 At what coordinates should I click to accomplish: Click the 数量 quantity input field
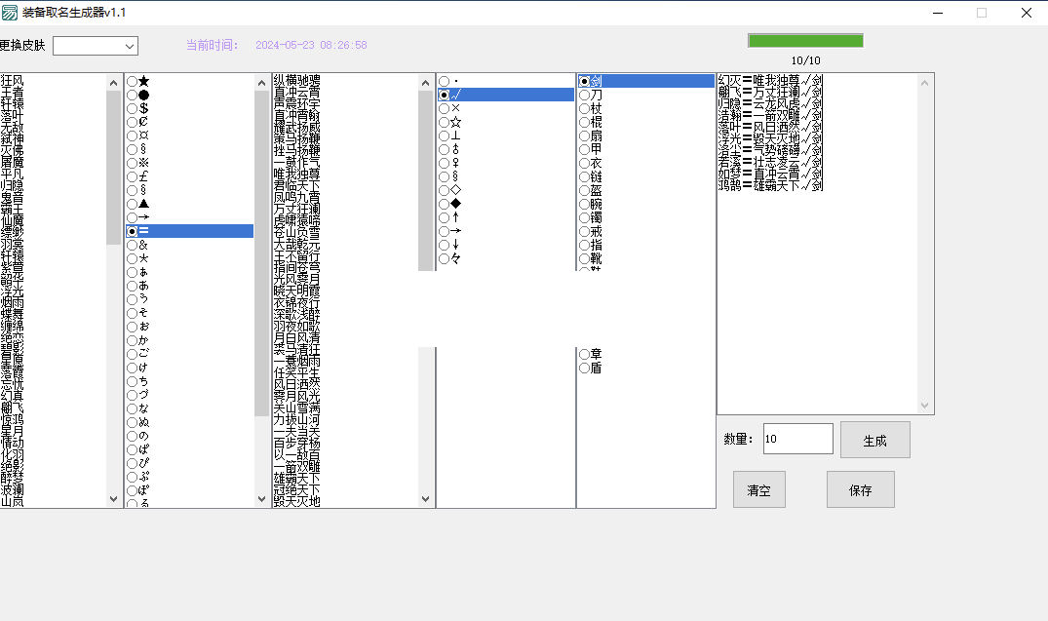click(797, 439)
